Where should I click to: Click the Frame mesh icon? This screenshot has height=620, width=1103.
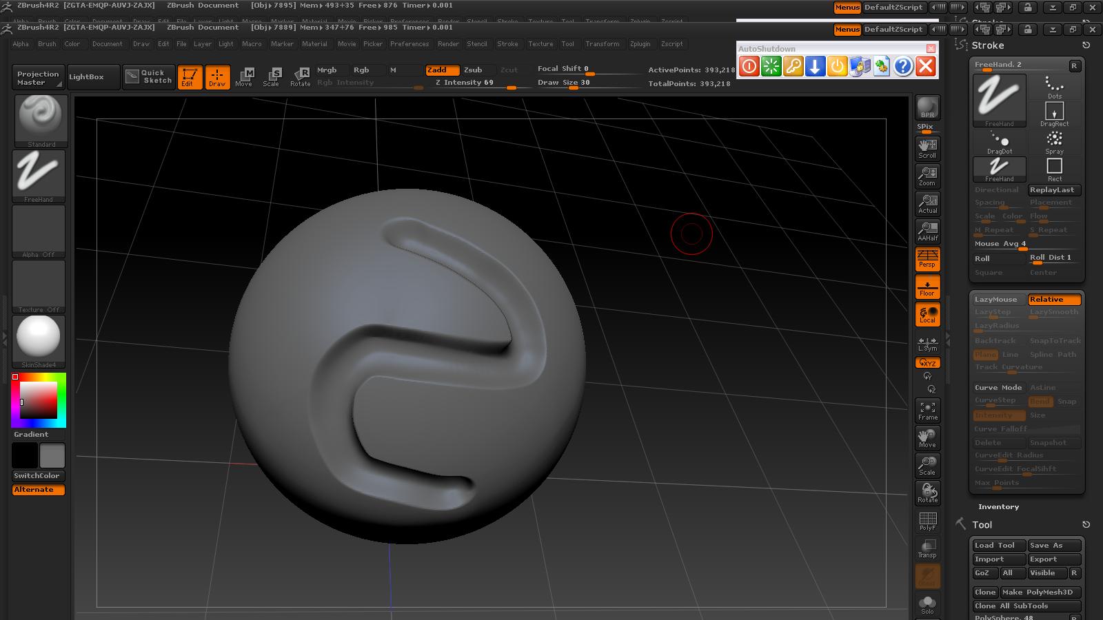point(928,410)
